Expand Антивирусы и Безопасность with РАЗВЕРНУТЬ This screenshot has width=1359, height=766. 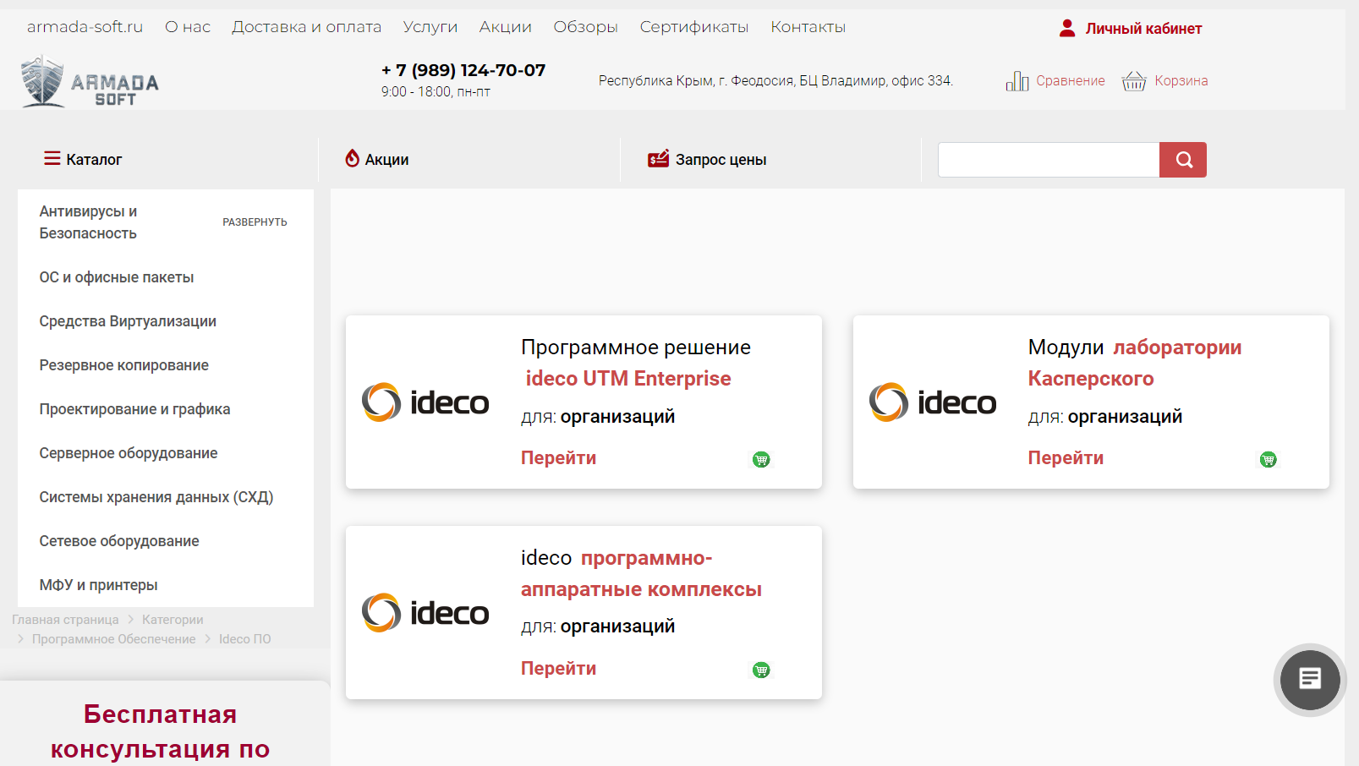[255, 222]
